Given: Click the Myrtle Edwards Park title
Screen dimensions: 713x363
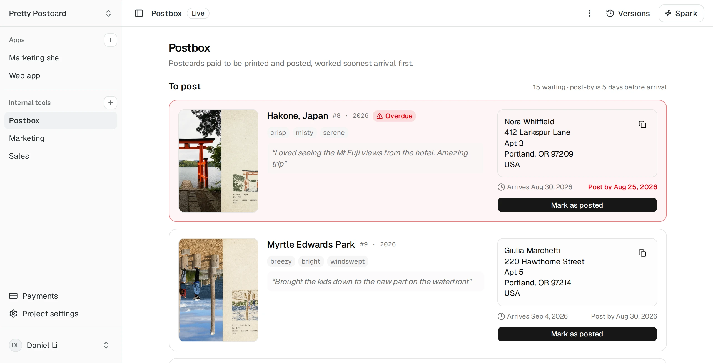Looking at the screenshot, I should click(311, 244).
